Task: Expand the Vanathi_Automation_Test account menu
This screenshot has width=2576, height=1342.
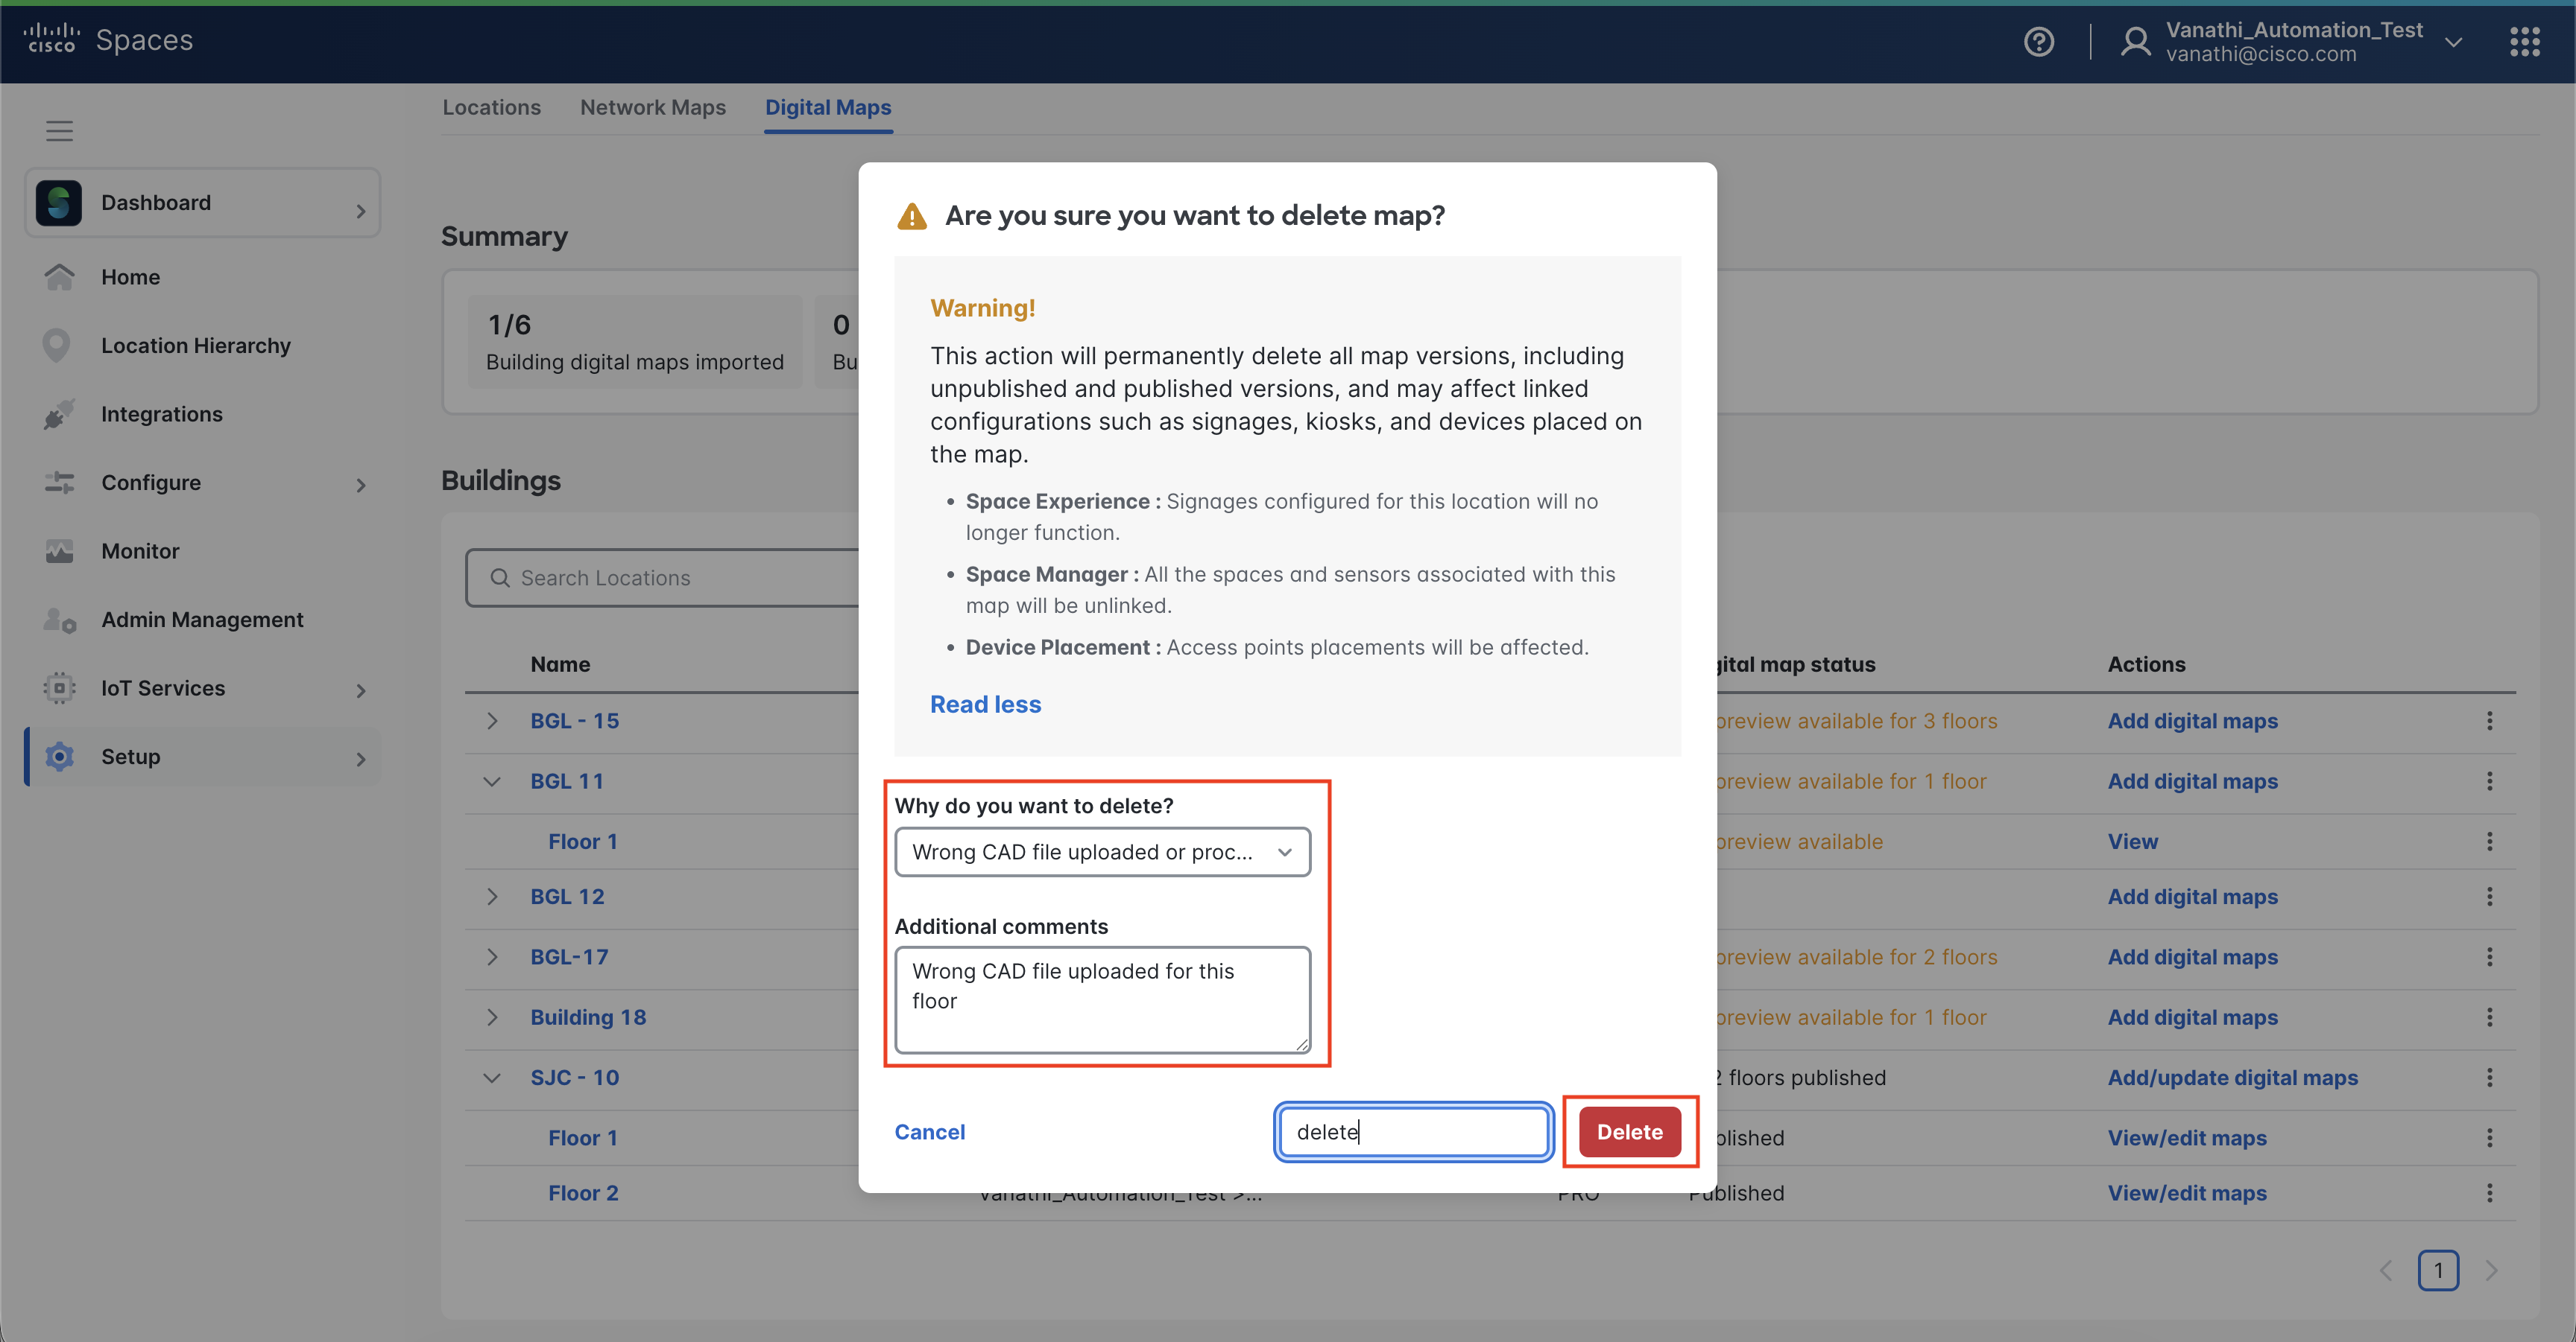Action: pos(2453,42)
